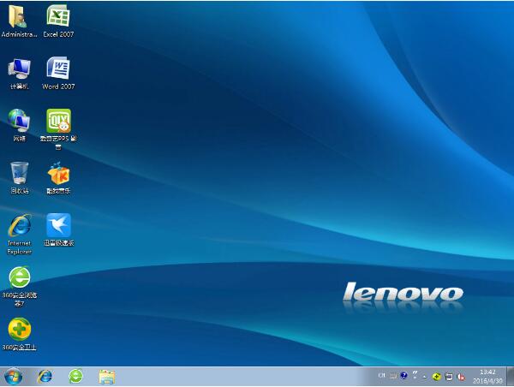Select the 360 Security Guard desktop icon
Image resolution: width=514 pixels, height=387 pixels.
point(19,334)
